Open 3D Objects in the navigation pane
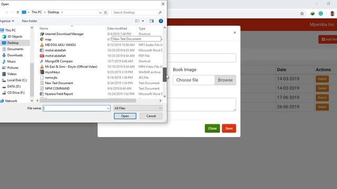This screenshot has width=337, height=189. (15, 36)
